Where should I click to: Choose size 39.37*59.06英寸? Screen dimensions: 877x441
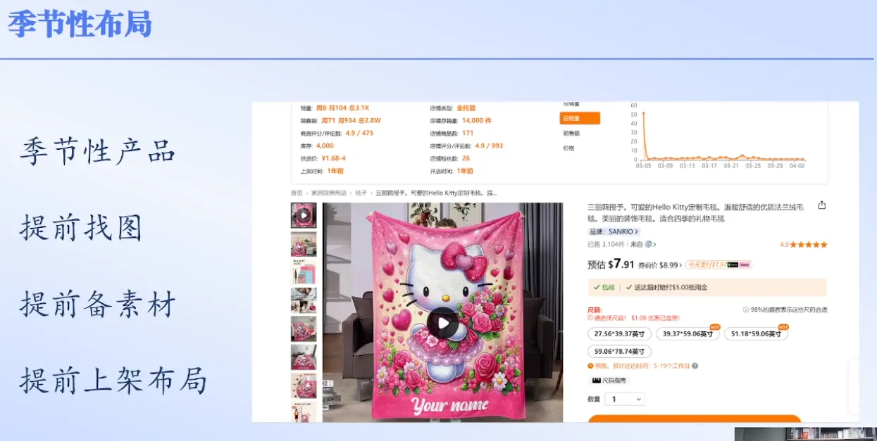tap(688, 333)
